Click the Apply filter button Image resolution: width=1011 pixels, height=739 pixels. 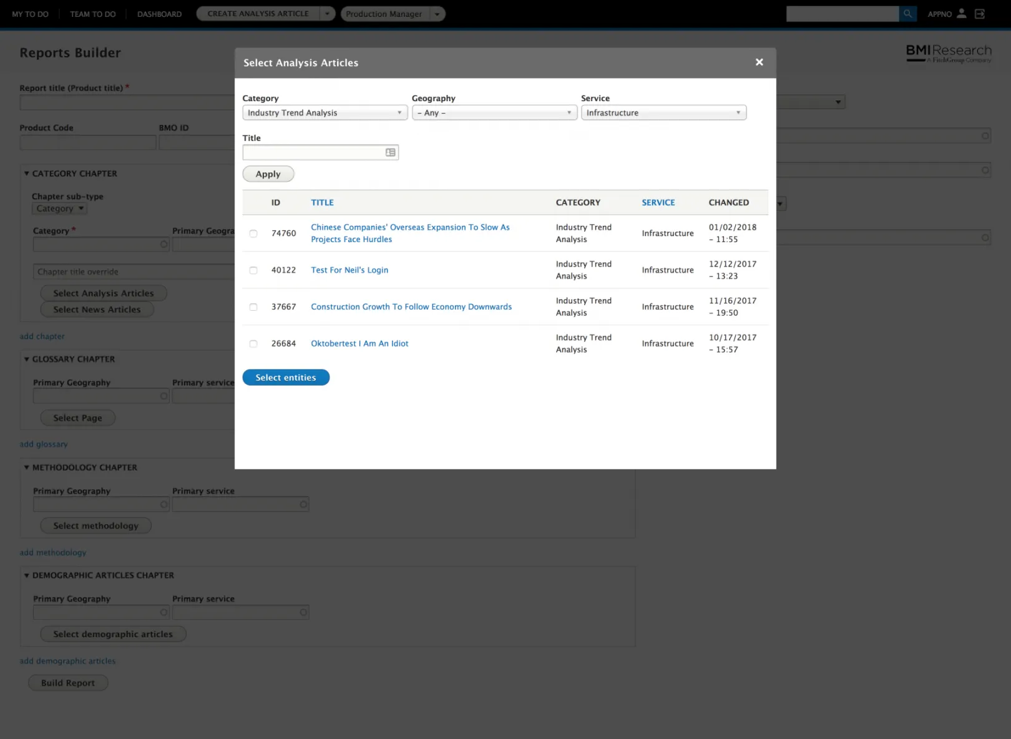268,174
